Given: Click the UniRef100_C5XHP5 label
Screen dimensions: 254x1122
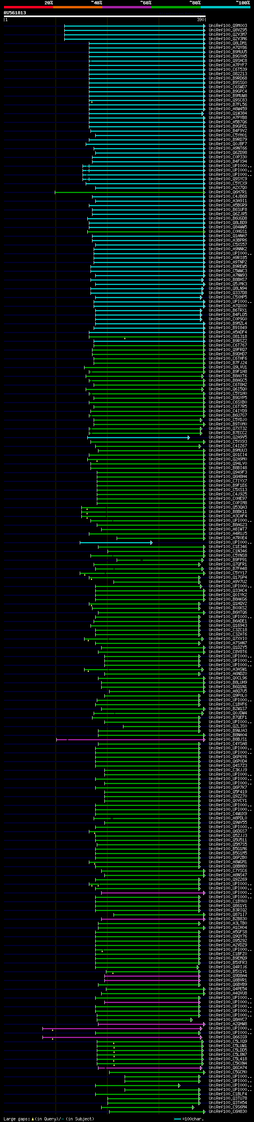Looking at the screenshot, I should pyautogui.click(x=228, y=297).
